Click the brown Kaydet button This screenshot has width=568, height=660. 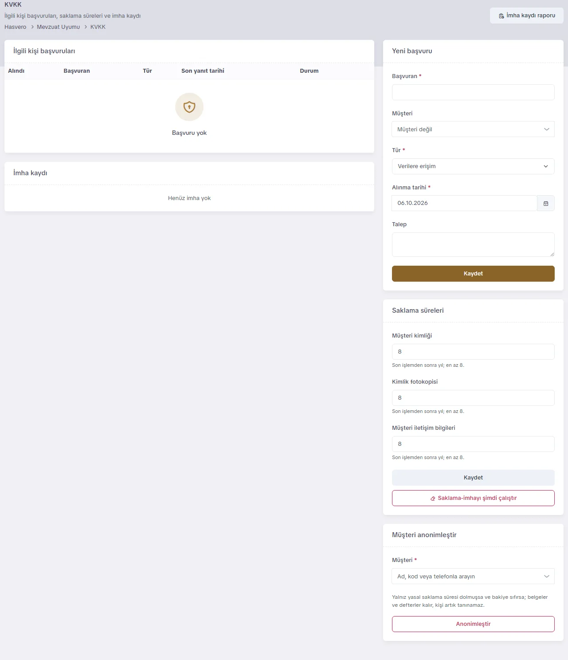click(473, 274)
